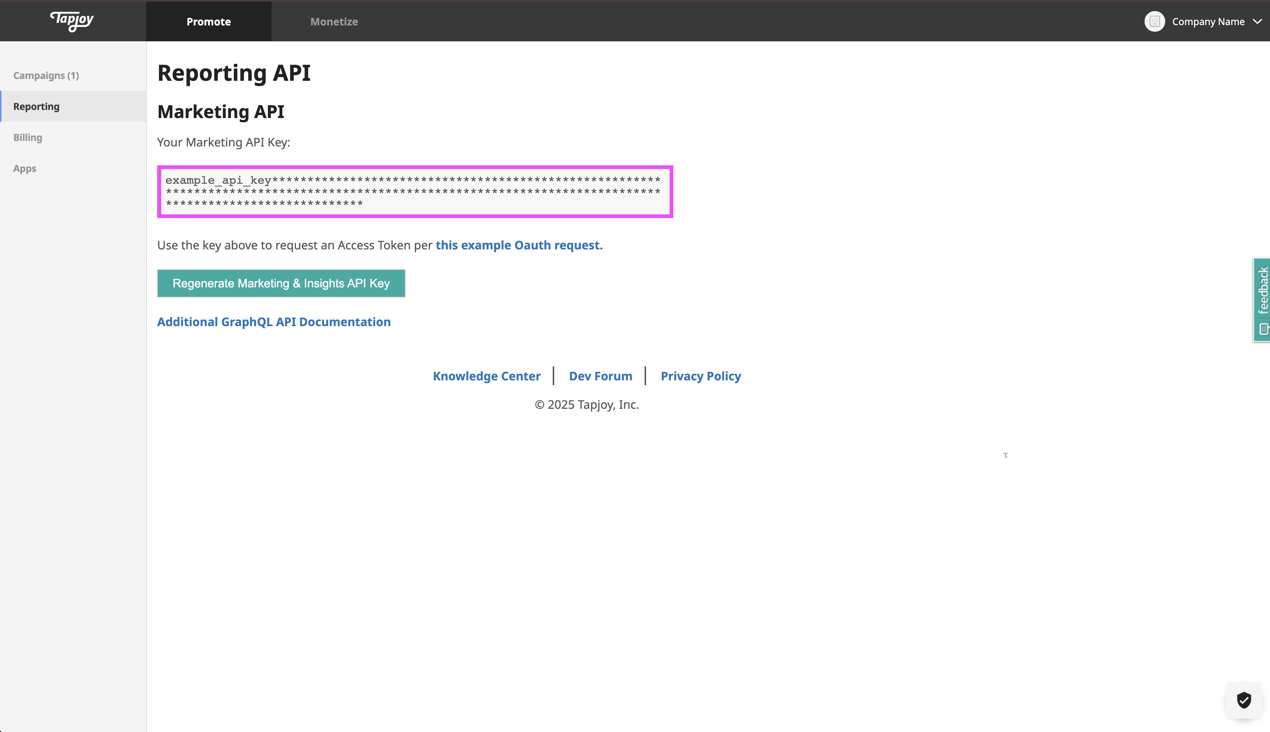Switch to the Promote tab

[x=208, y=22]
